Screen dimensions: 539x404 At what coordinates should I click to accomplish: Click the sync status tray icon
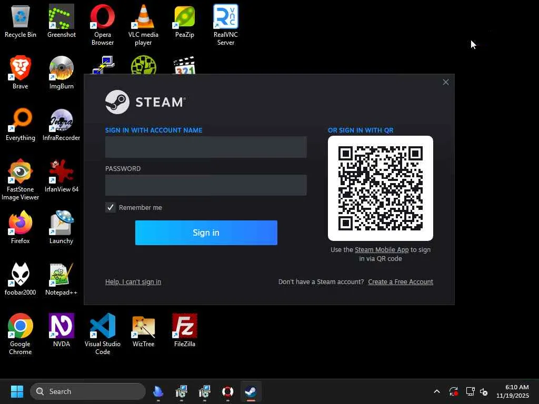click(x=453, y=391)
